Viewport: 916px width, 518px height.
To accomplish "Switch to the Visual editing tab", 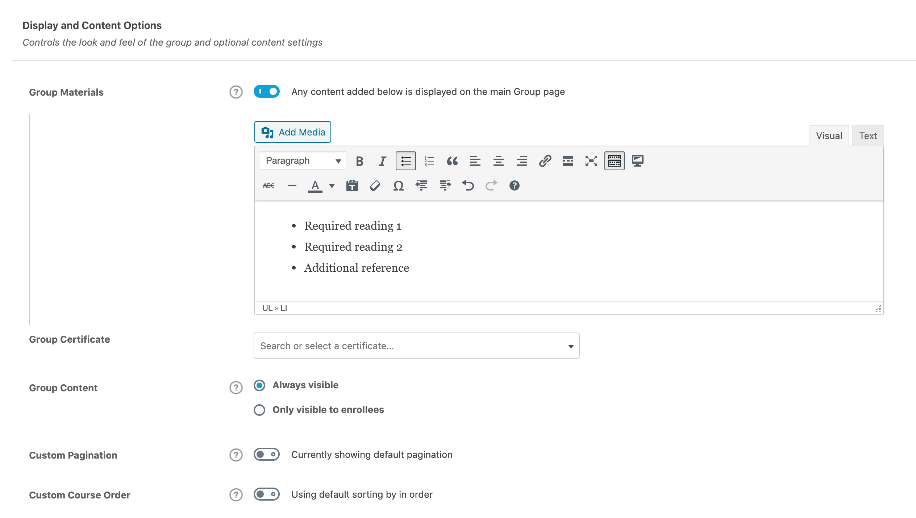I will click(x=829, y=135).
